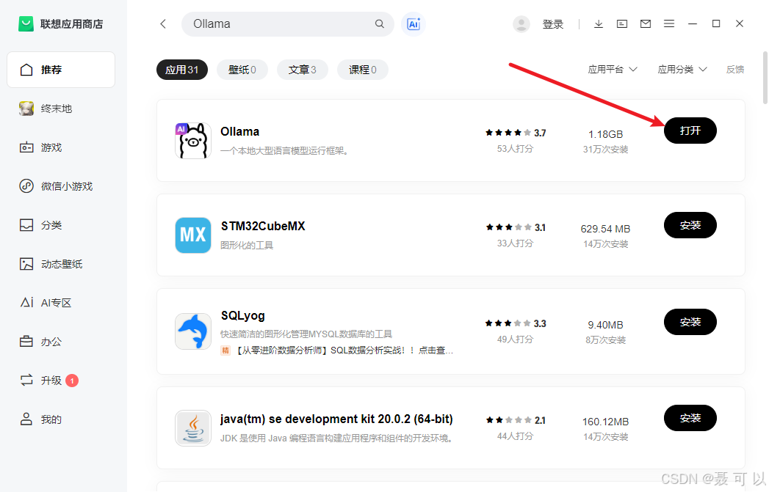Install STM32CubeMX with 安装 button
769x492 pixels.
click(x=690, y=225)
